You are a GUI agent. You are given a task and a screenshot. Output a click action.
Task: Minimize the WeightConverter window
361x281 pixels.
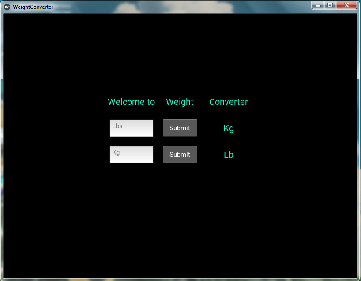pyautogui.click(x=318, y=5)
